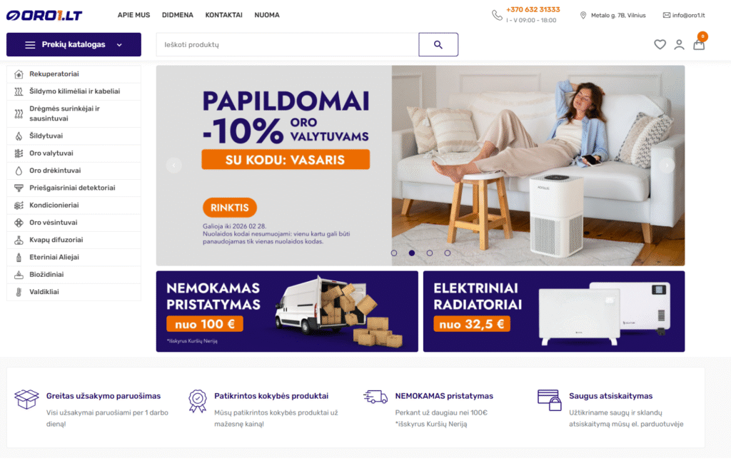Click the phone handset icon in header
The image size is (731, 461).
[497, 16]
